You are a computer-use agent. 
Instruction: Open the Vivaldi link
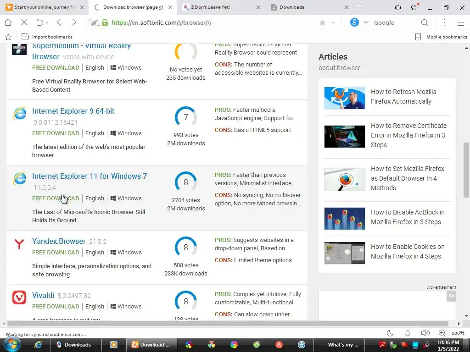pos(43,296)
